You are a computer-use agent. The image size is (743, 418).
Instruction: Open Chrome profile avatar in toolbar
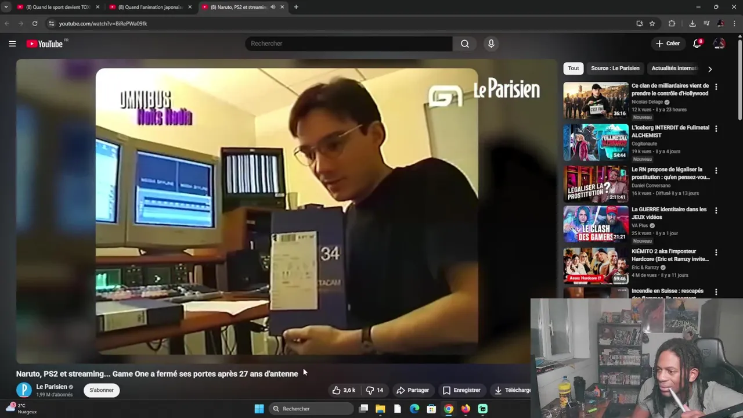(720, 23)
